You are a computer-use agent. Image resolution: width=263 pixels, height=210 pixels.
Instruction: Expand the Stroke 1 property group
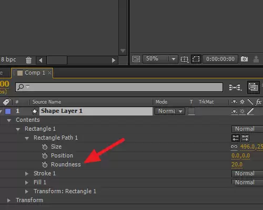27,174
